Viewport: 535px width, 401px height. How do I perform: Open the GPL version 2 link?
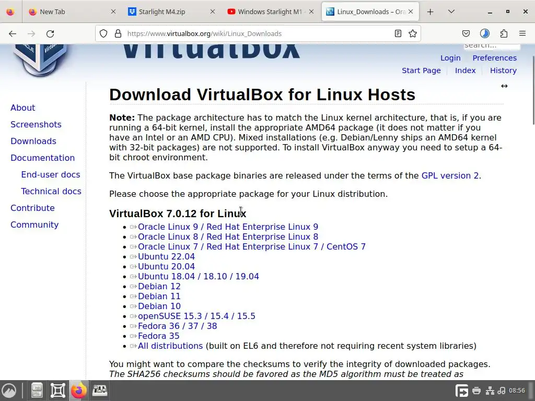450,175
